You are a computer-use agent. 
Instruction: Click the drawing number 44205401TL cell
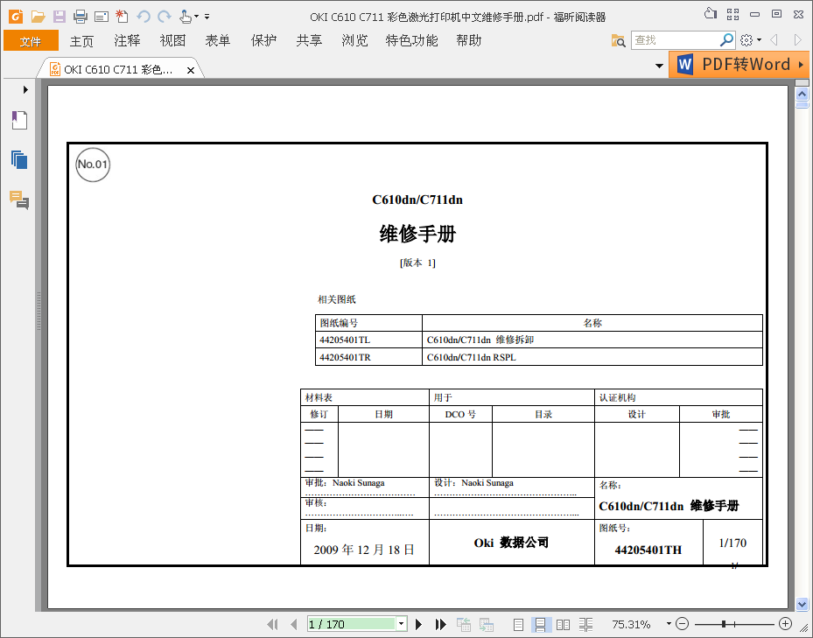pos(368,340)
